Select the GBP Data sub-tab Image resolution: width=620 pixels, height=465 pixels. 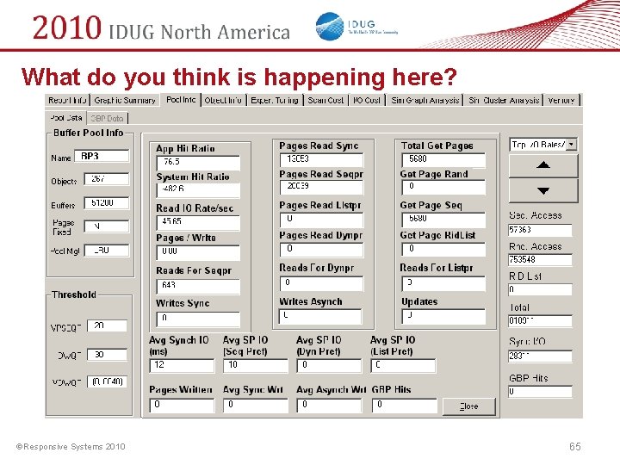click(107, 118)
